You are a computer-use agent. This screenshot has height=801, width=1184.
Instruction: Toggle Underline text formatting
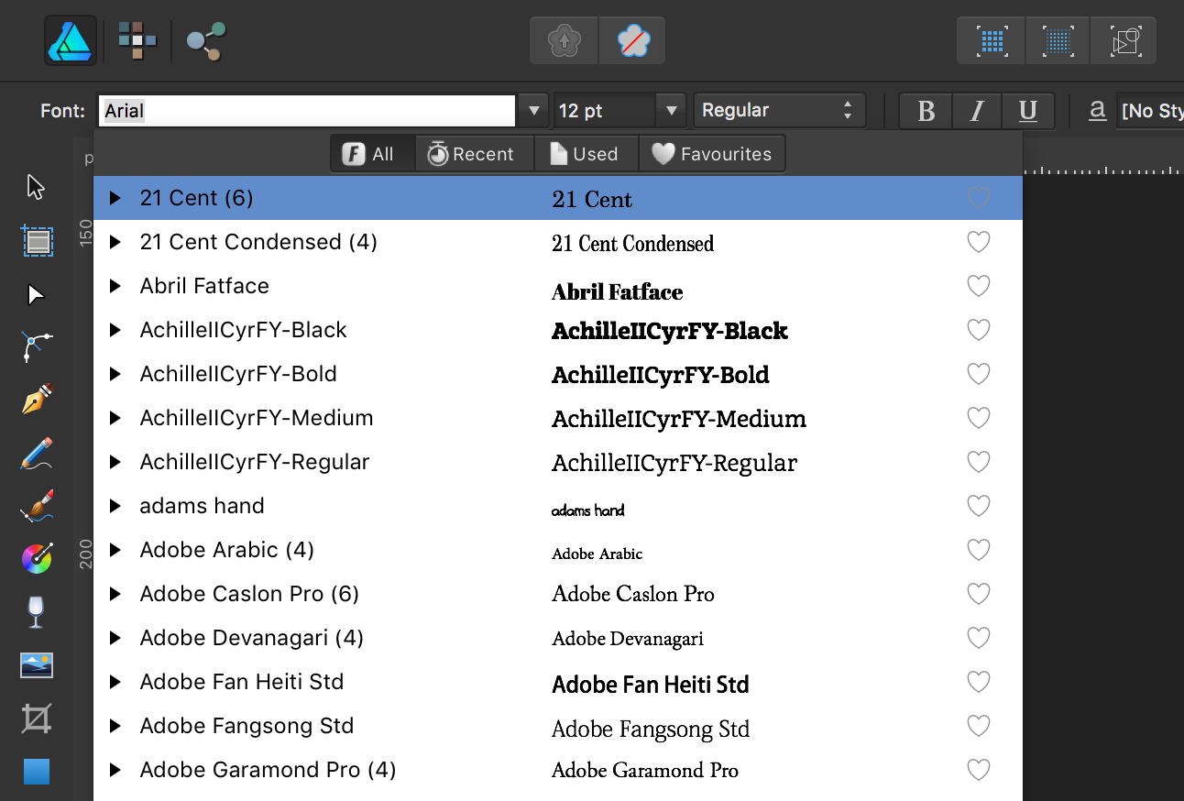point(1028,111)
